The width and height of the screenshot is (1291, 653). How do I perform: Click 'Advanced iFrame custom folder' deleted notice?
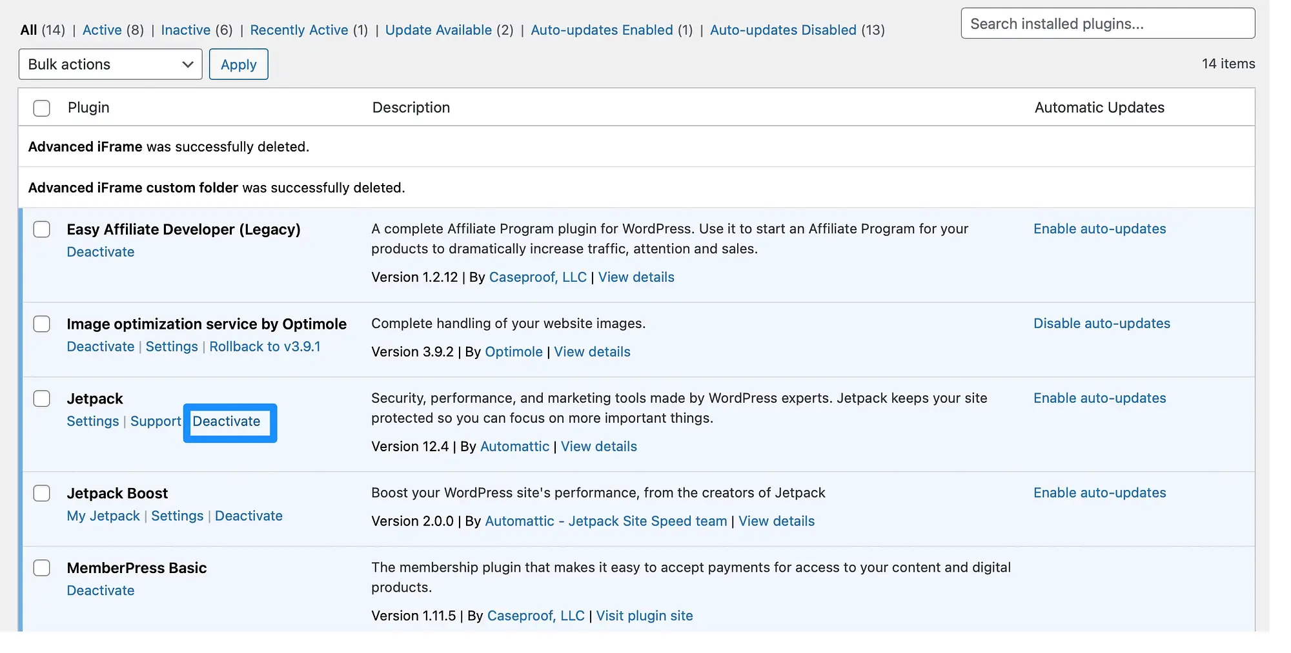[x=216, y=188]
